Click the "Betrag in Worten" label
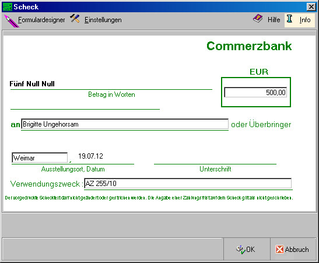The width and height of the screenshot is (319, 263). (111, 94)
